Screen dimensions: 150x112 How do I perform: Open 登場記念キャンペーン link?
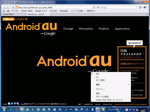[x=132, y=64]
